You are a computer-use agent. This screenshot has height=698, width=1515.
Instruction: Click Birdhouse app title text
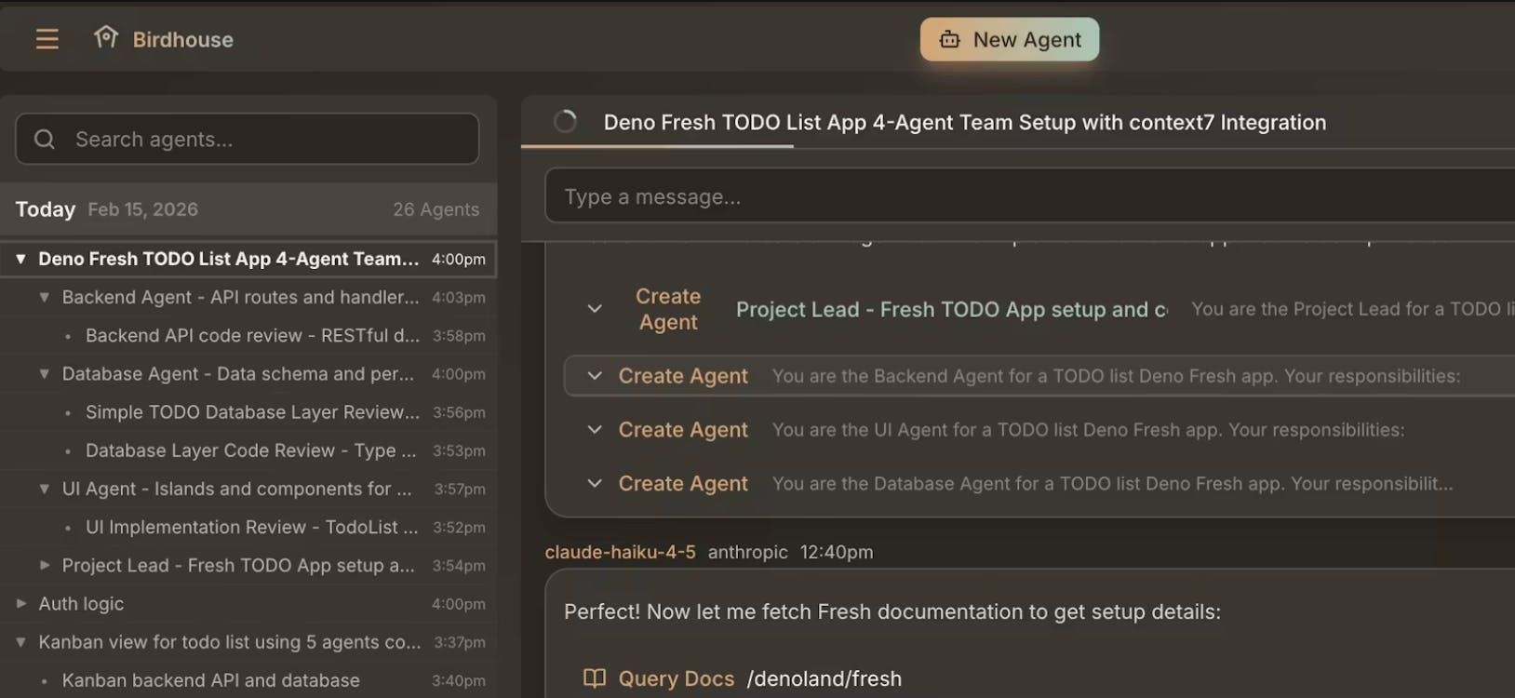point(183,40)
